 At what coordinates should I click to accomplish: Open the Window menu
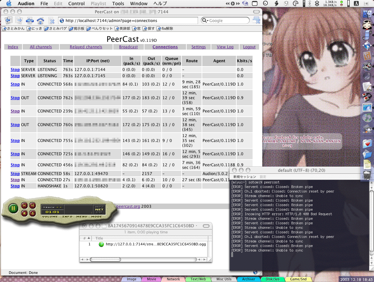click(139, 4)
